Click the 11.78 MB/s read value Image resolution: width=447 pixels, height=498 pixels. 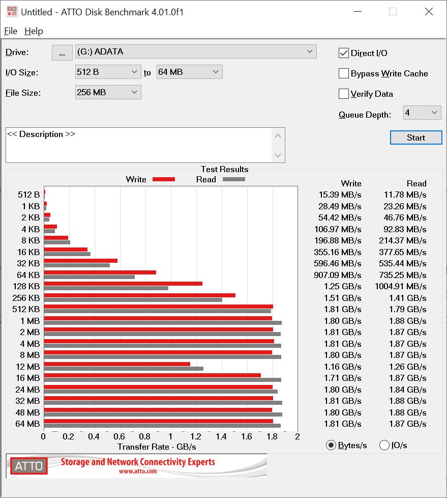[x=405, y=195]
